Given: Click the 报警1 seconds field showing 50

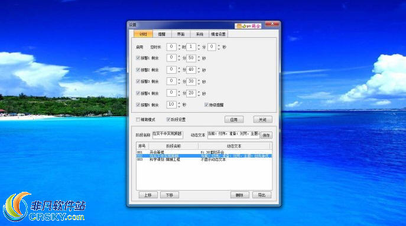Looking at the screenshot, I should (191, 58).
